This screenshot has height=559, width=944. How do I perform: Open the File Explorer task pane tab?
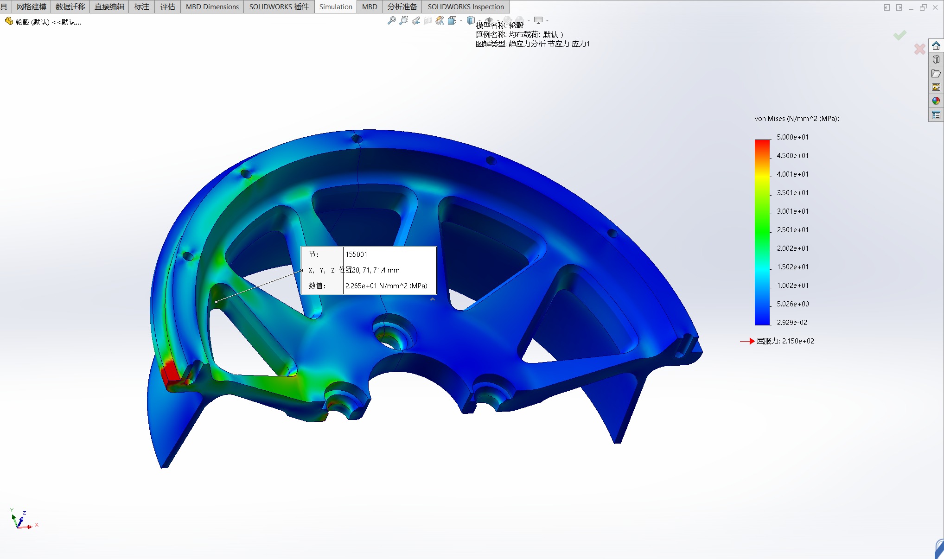pos(936,73)
